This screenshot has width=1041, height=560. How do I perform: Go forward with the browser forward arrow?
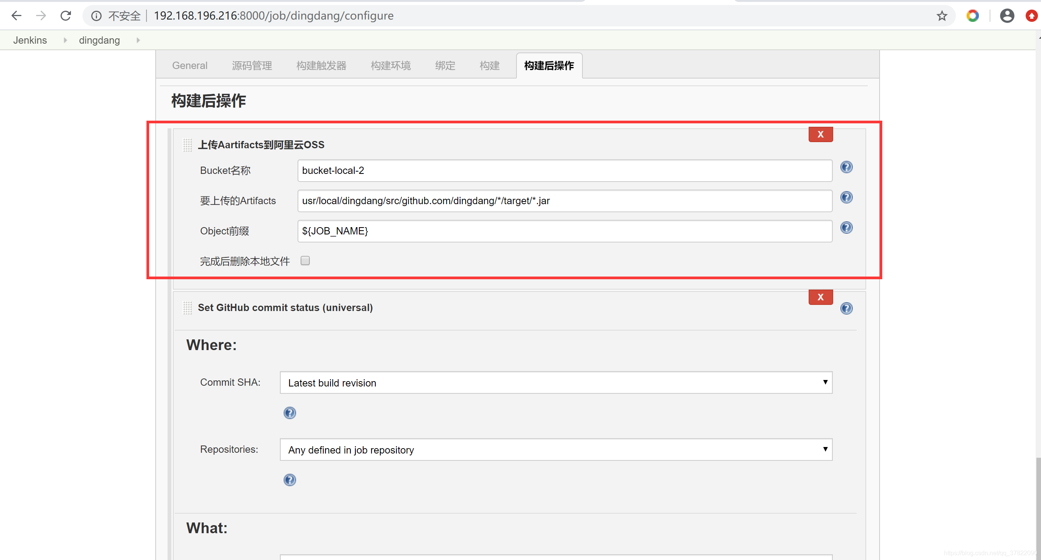coord(41,16)
